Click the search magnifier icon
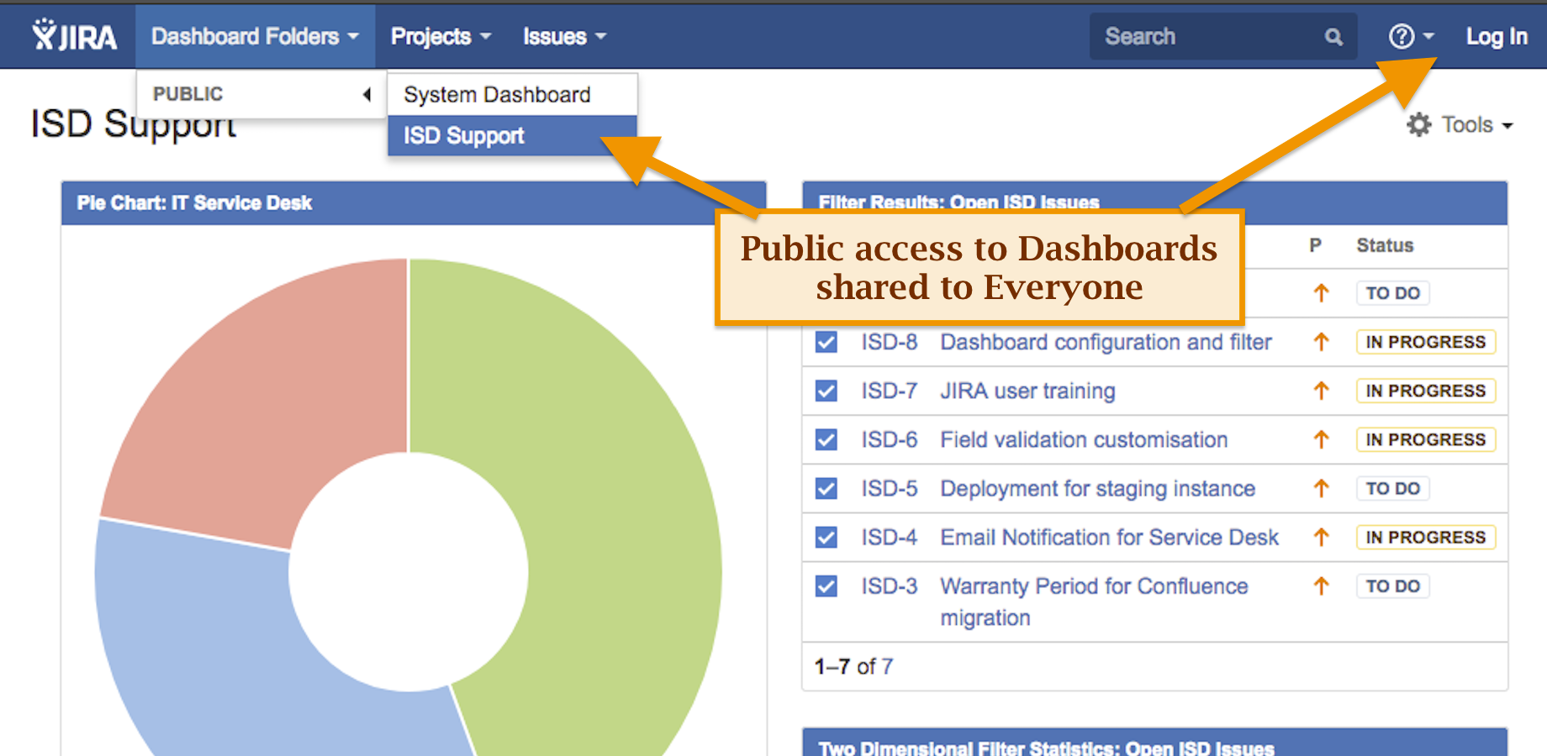 [1333, 37]
